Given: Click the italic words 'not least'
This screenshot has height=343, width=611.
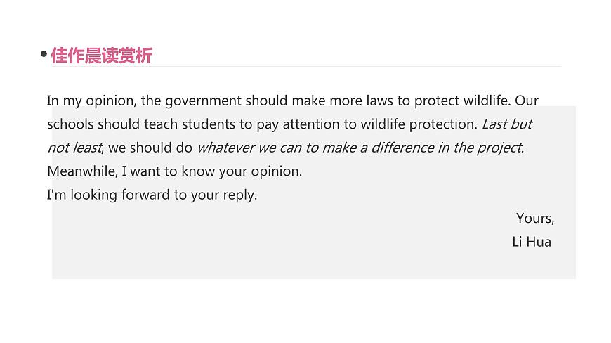Looking at the screenshot, I should [x=75, y=148].
